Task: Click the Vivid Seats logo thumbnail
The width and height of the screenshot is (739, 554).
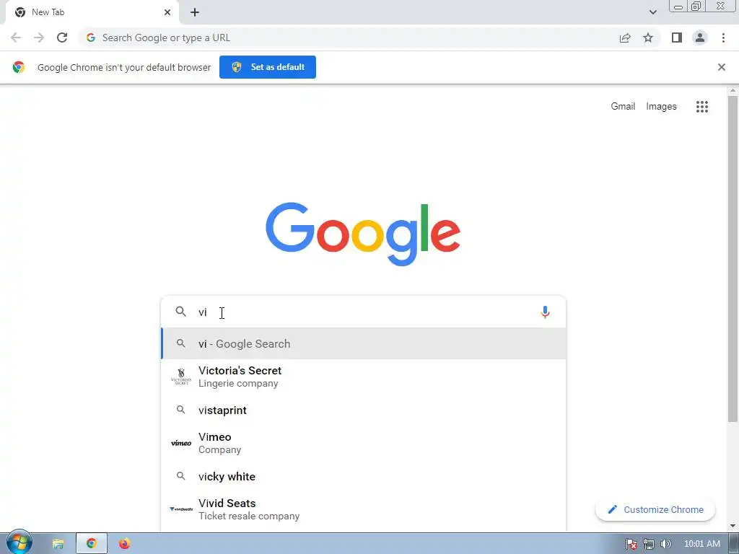Action: point(181,509)
